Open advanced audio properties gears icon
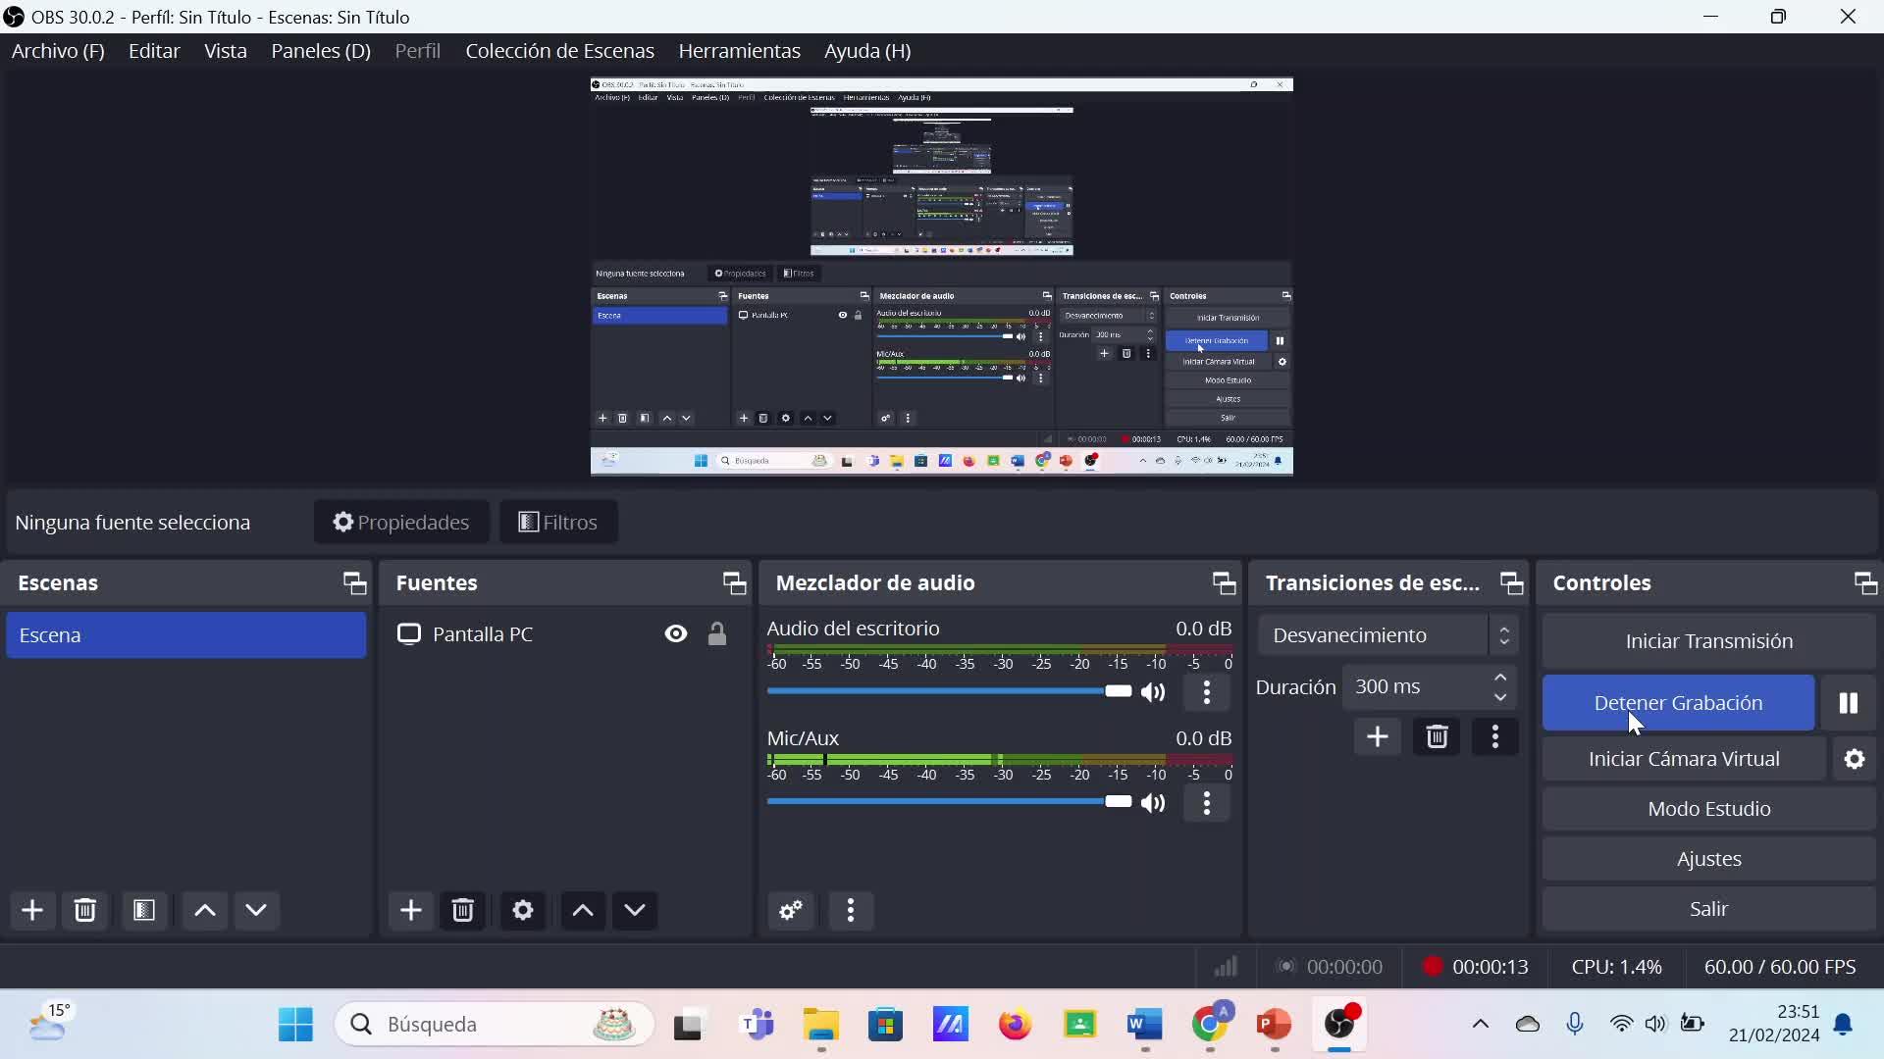This screenshot has height=1059, width=1884. pyautogui.click(x=791, y=911)
